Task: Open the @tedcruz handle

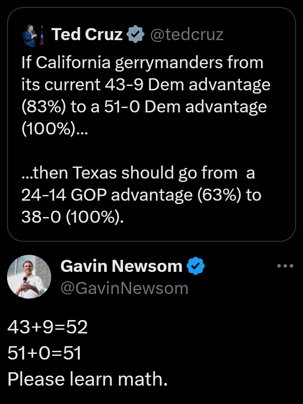Action: tap(187, 34)
